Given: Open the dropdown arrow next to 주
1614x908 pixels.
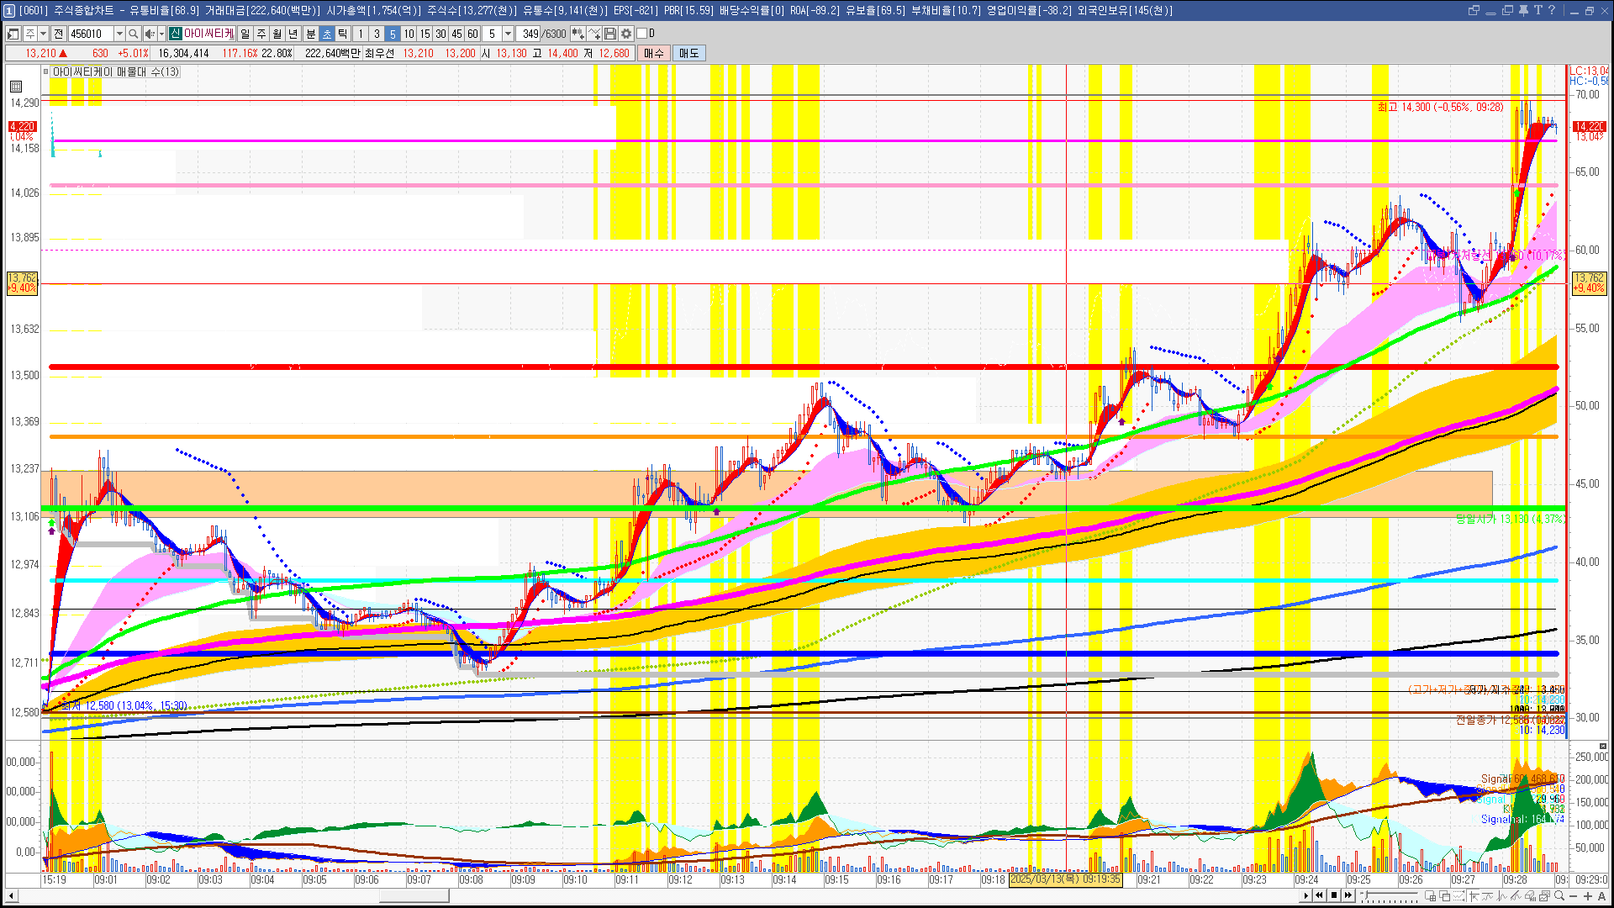Looking at the screenshot, I should click(43, 34).
